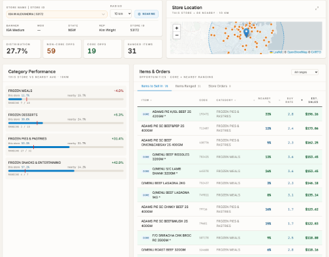Click the FROZEN SNACKS & ENTERTAINING category heading

pyautogui.click(x=35, y=162)
